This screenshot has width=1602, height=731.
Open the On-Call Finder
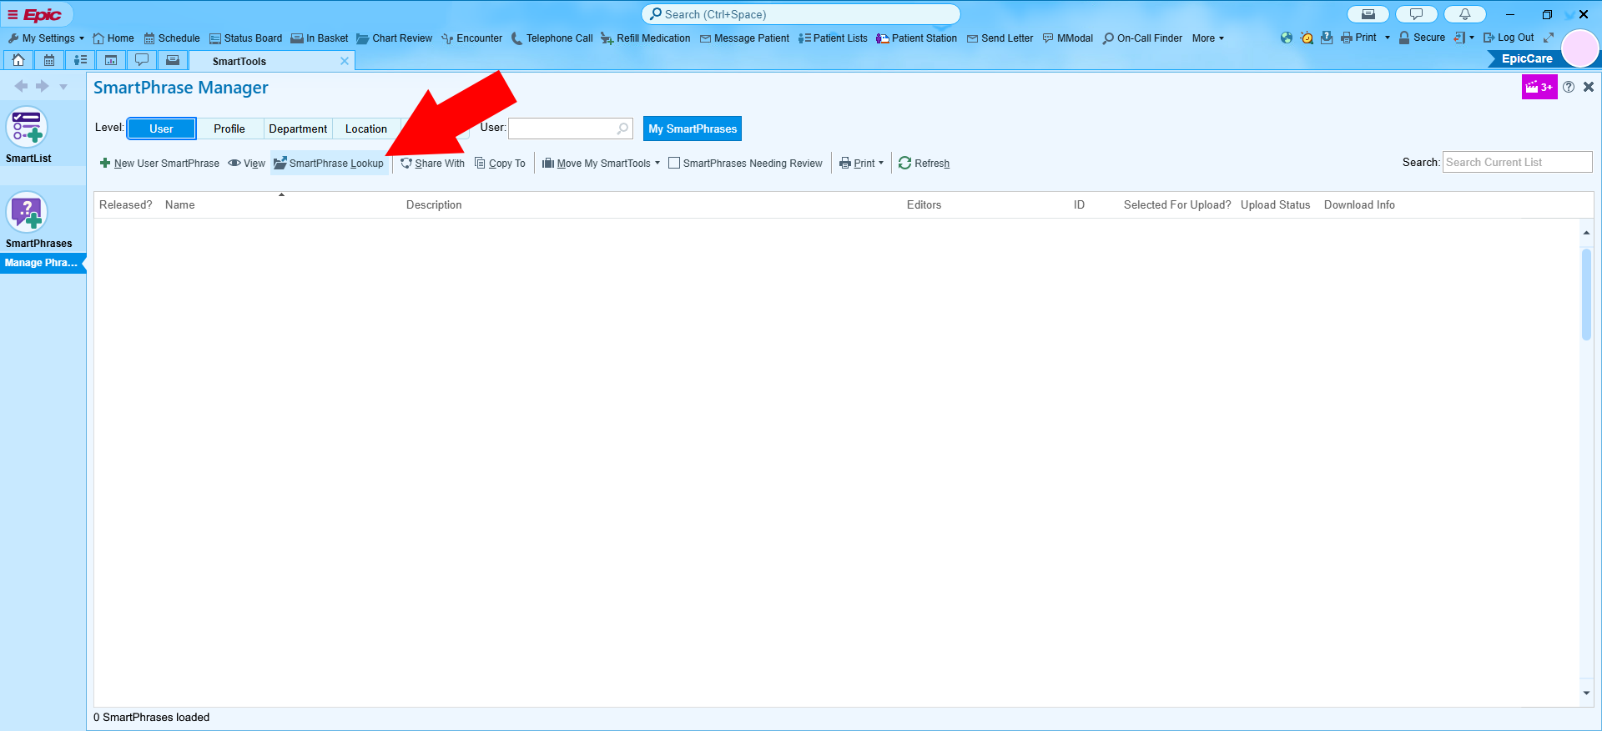pyautogui.click(x=1142, y=38)
